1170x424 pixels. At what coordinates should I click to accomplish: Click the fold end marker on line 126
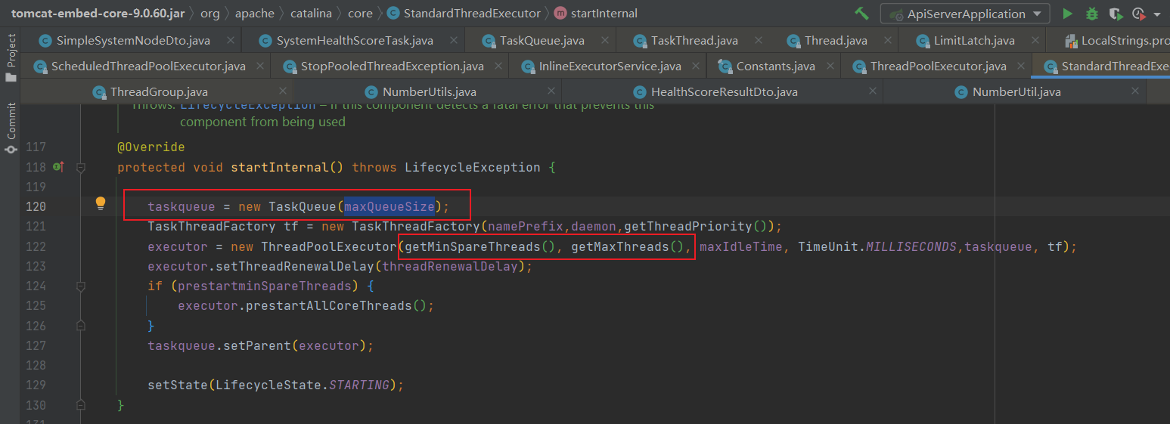81,326
